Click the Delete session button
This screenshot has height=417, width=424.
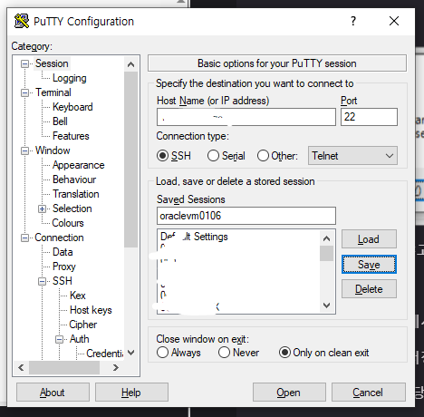(x=369, y=289)
